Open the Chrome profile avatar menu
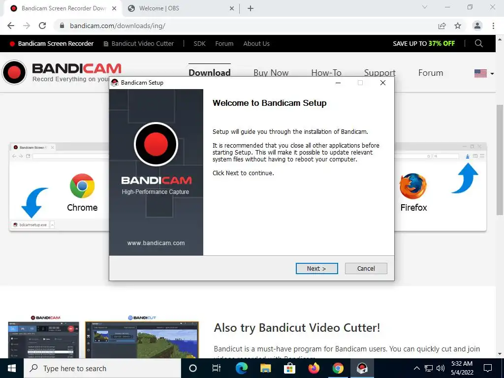The height and width of the screenshot is (378, 504). click(x=477, y=26)
